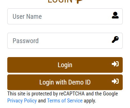Click the Password placeholder text
Viewport: 130px width, 108px height.
tap(25, 41)
